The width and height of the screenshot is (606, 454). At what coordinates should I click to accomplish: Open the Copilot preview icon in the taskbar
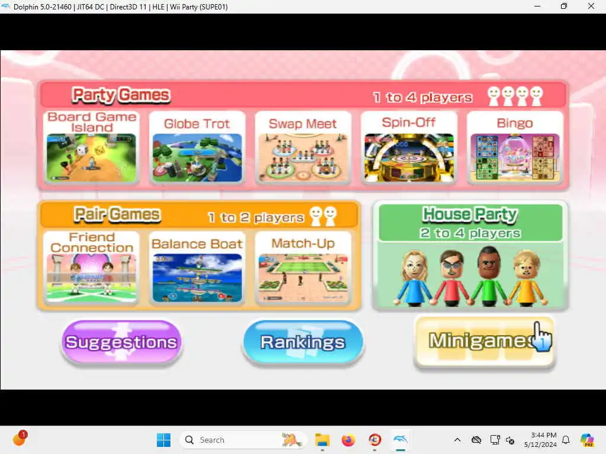[x=587, y=440]
